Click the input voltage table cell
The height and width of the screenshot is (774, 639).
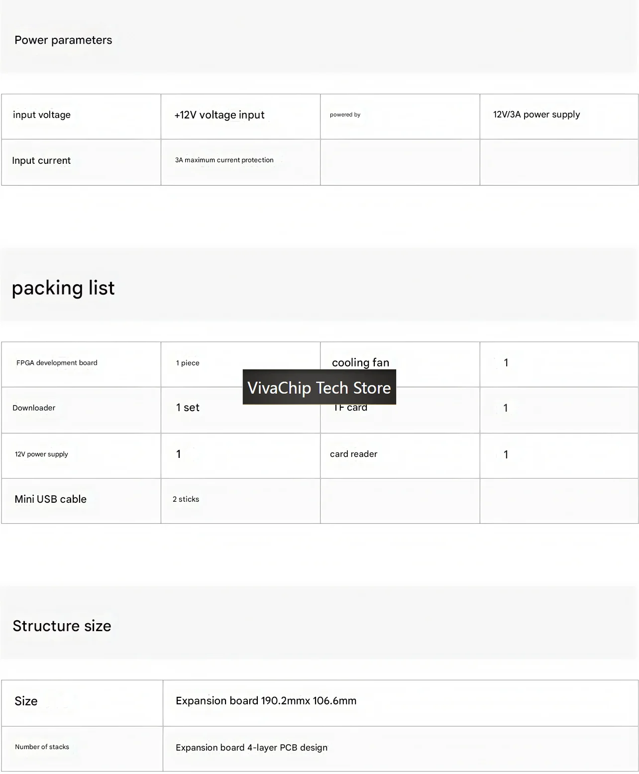(81, 116)
